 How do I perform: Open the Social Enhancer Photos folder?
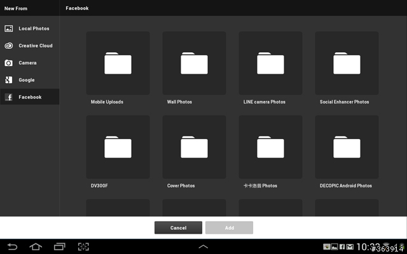[347, 63]
